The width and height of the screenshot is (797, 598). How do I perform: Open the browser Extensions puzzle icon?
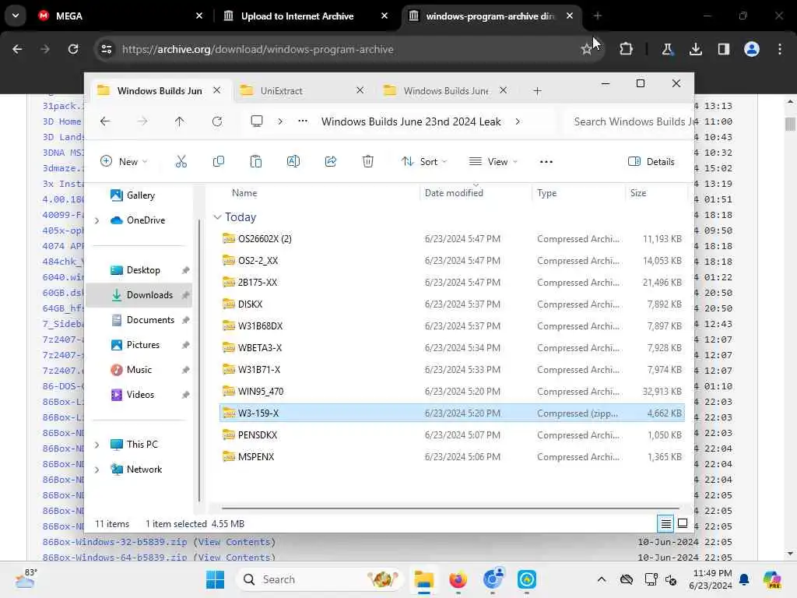coord(627,49)
